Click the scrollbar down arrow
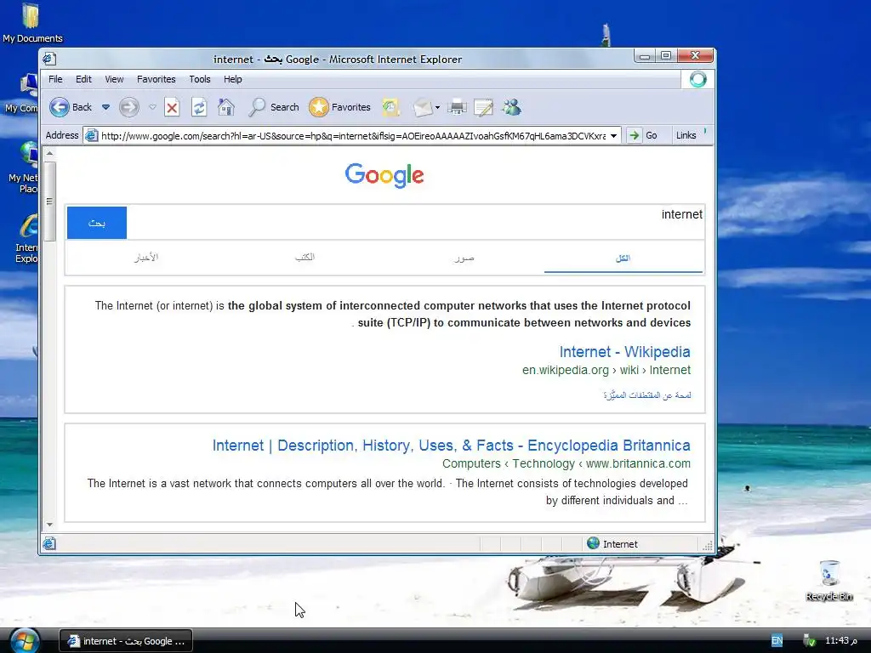Image resolution: width=871 pixels, height=653 pixels. (x=49, y=525)
